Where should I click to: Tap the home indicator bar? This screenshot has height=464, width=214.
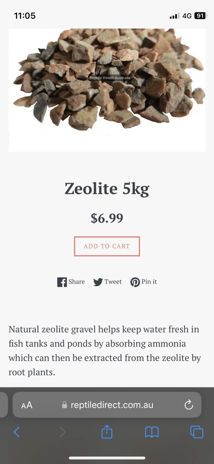(107, 458)
